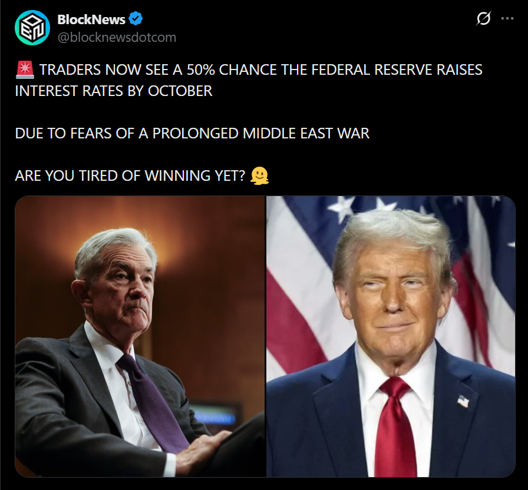The width and height of the screenshot is (528, 490).
Task: Click the "ARE YOU TIRED OF WINNING YET?" text
Action: (x=130, y=176)
